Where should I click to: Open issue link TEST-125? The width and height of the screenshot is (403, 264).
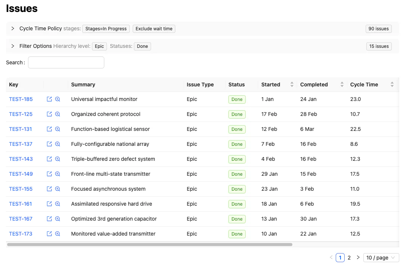coord(21,114)
